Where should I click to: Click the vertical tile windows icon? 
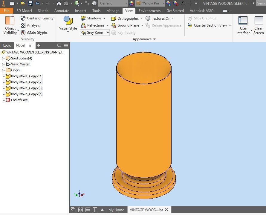95,210
